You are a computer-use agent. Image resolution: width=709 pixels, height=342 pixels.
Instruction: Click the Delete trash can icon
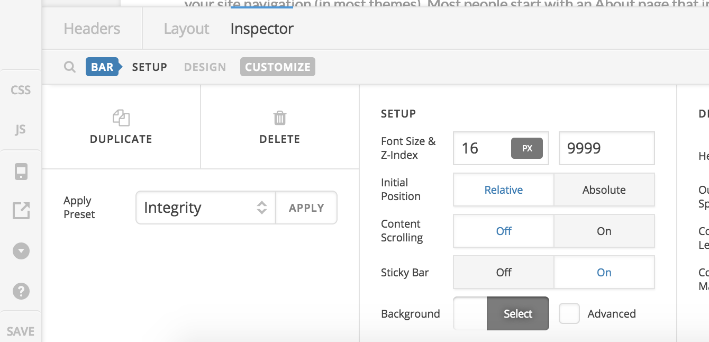click(x=279, y=118)
